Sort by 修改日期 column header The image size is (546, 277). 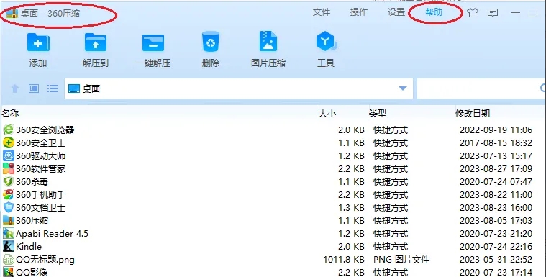473,113
